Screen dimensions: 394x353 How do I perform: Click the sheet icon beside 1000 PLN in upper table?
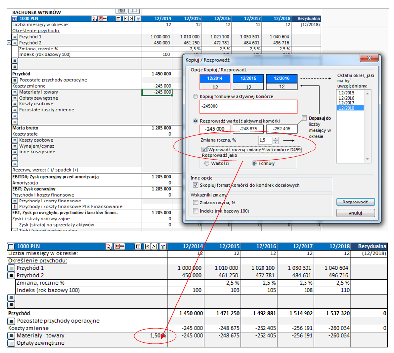click(x=14, y=19)
